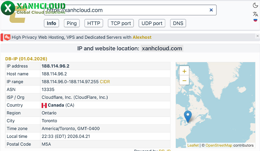Click the IP address row label
The image size is (260, 151).
click(17, 66)
